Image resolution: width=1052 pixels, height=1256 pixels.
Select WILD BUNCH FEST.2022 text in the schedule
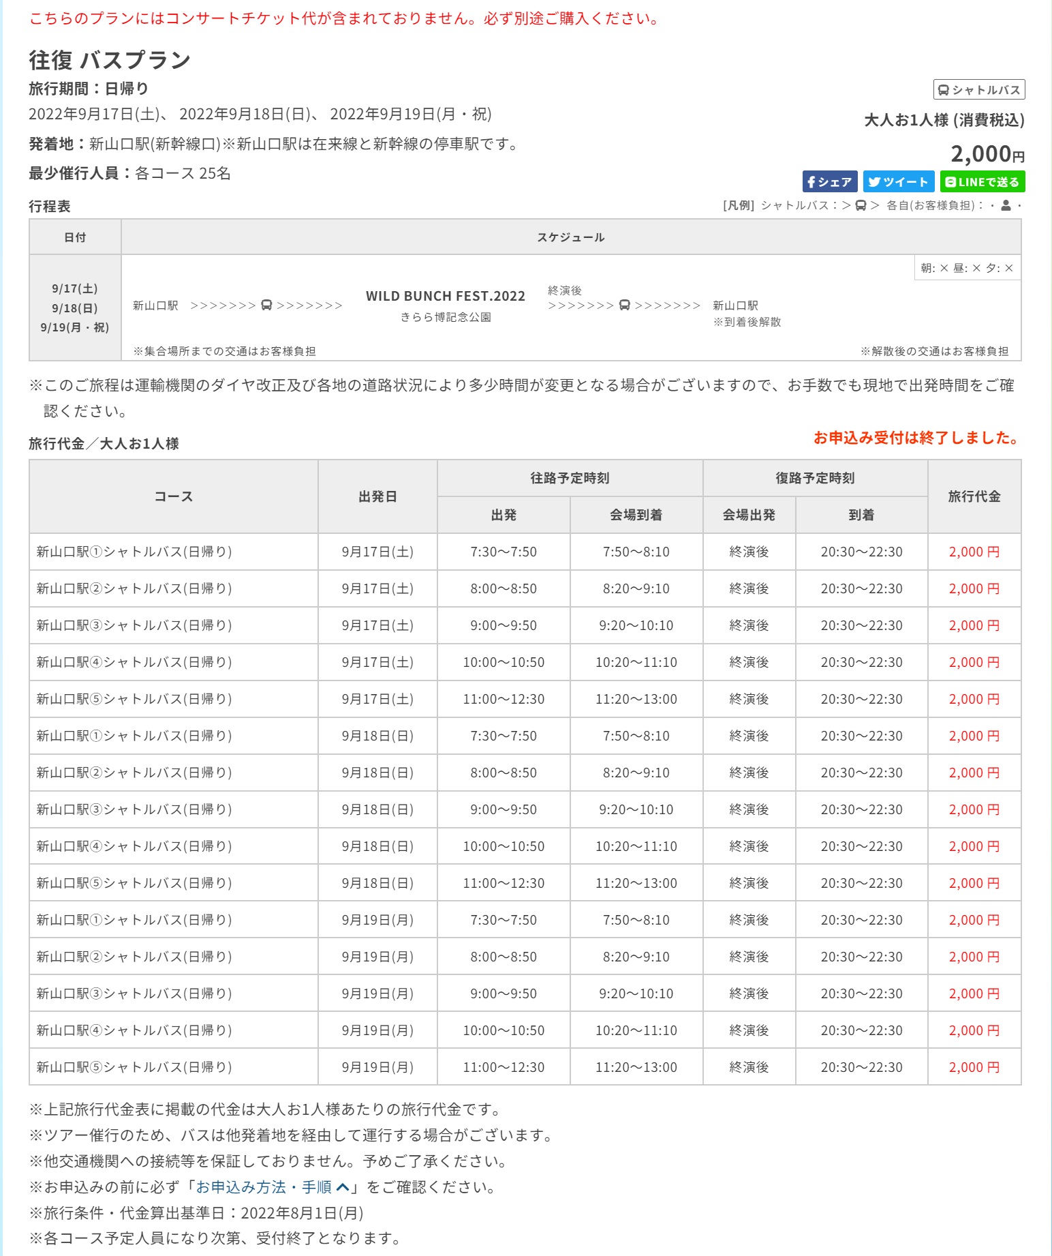pyautogui.click(x=446, y=296)
